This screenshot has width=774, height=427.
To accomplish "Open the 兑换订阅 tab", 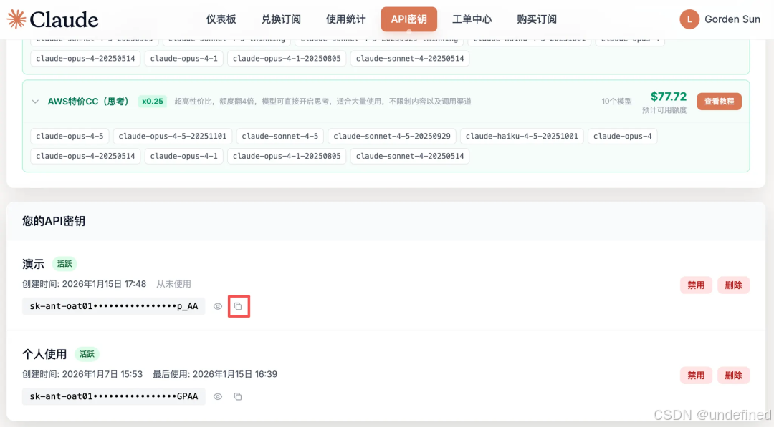I will [281, 19].
